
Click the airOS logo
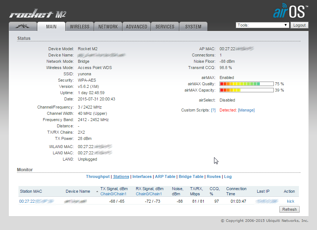[290, 11]
